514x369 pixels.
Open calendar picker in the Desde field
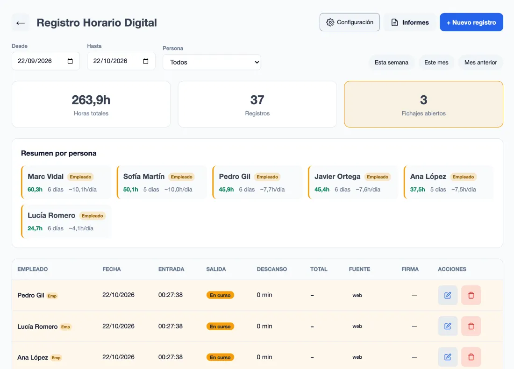coord(70,61)
